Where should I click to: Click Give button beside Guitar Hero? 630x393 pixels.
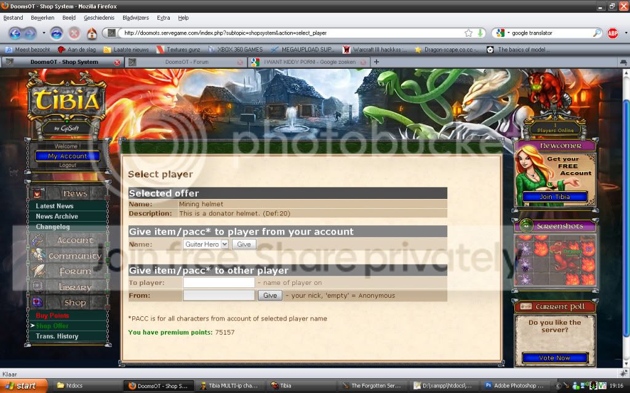[244, 244]
